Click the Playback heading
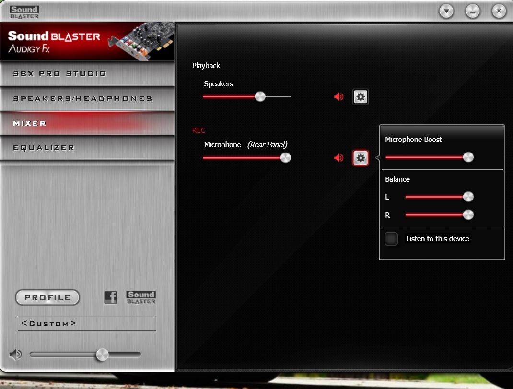The image size is (513, 389). pyautogui.click(x=206, y=66)
